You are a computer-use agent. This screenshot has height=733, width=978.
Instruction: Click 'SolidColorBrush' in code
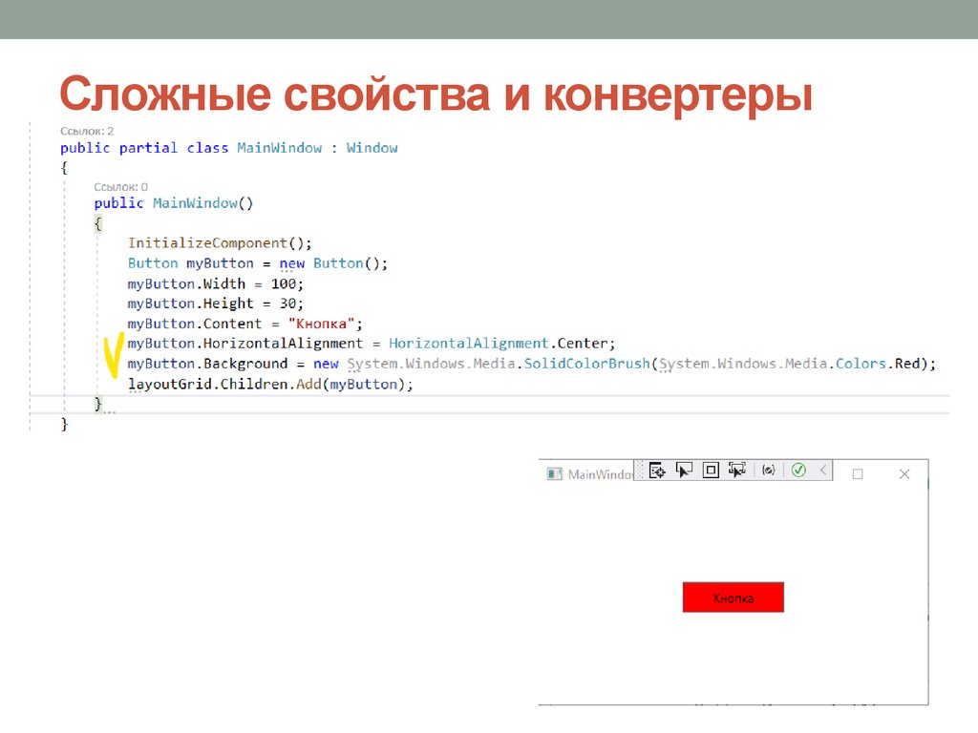[586, 364]
